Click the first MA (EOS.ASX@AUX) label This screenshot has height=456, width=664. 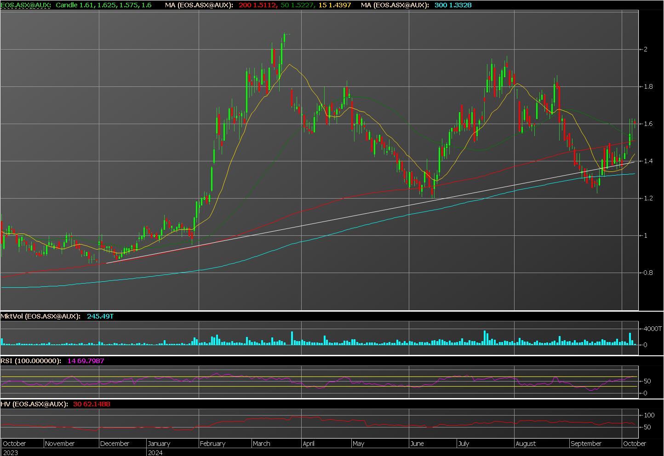(x=199, y=5)
